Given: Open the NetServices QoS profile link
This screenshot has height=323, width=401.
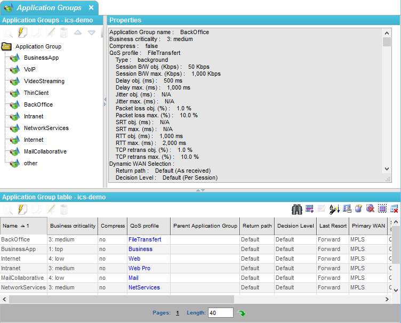Looking at the screenshot, I should (144, 288).
